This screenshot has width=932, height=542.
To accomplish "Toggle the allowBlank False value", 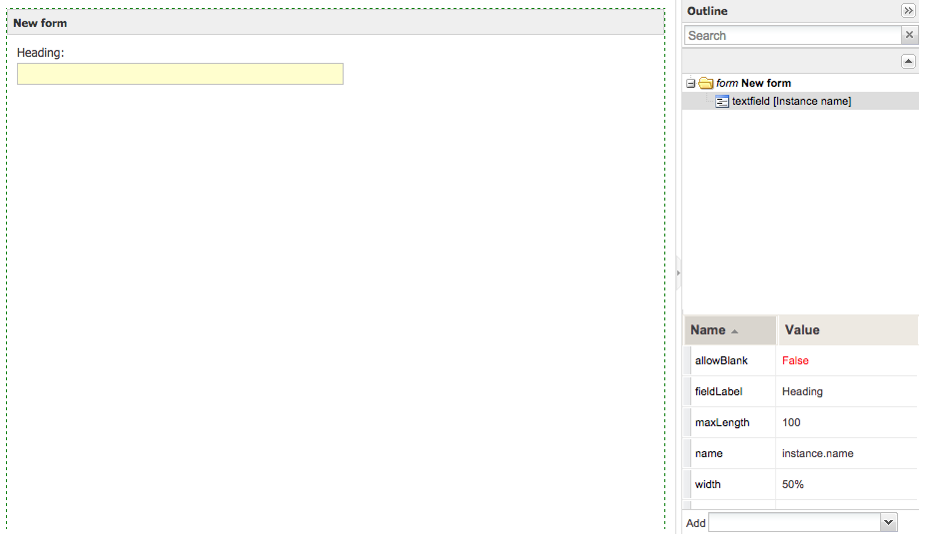I will click(795, 360).
